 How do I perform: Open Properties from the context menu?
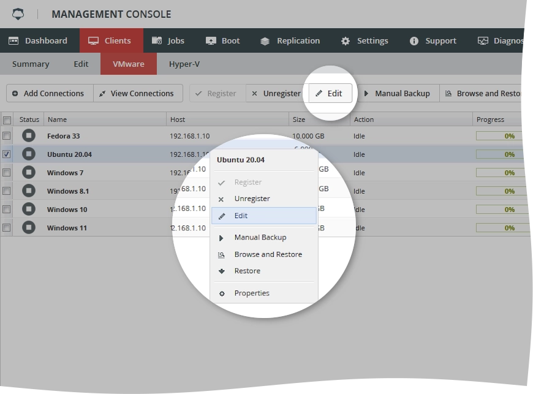point(264,293)
